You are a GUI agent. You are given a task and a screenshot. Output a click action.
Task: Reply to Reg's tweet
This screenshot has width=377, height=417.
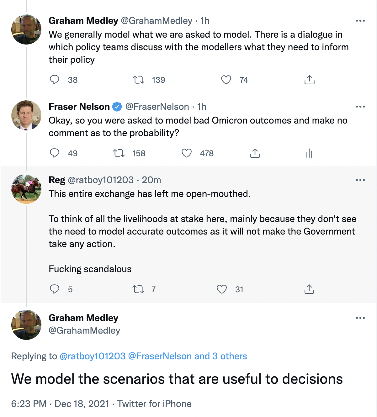click(x=55, y=289)
